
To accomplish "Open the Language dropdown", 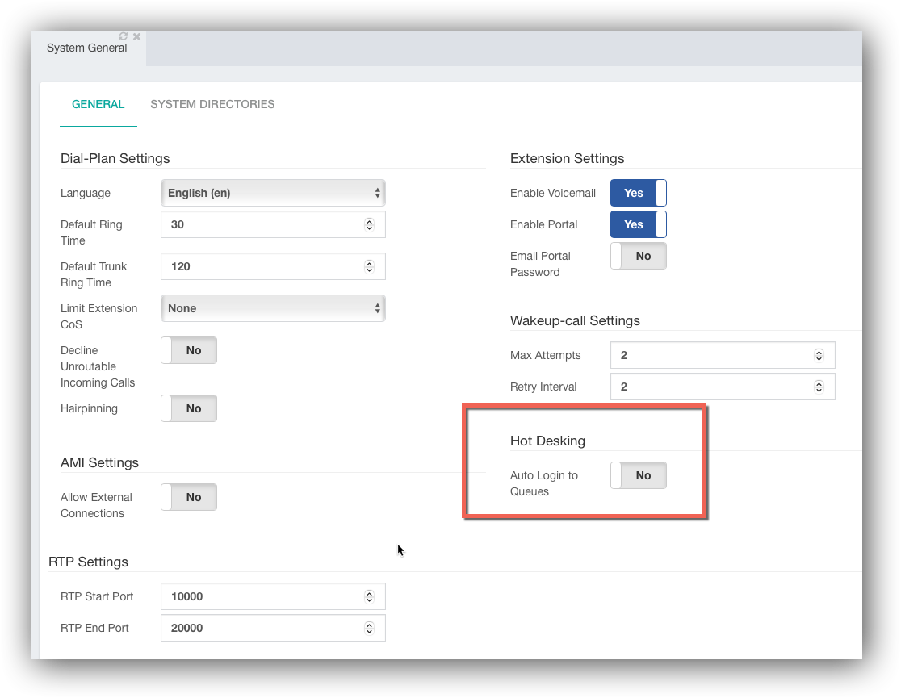I will coord(273,193).
